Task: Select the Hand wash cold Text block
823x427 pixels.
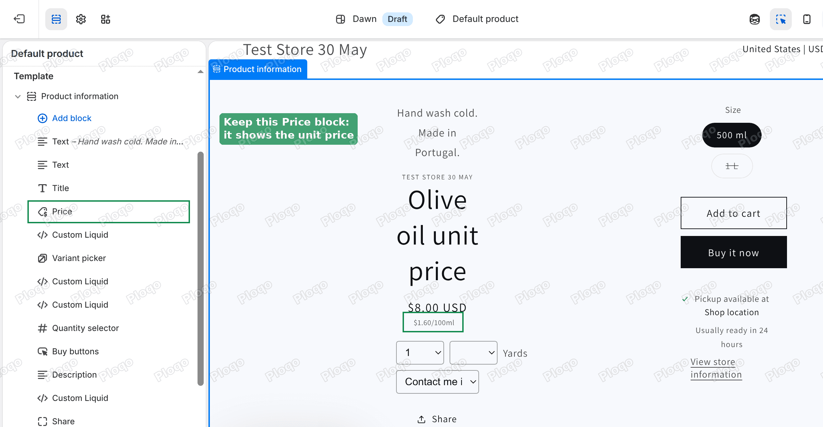Action: tap(109, 142)
